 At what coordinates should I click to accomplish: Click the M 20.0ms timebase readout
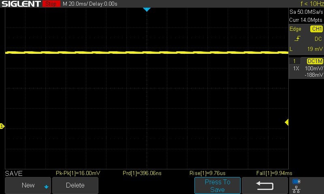(75, 4)
